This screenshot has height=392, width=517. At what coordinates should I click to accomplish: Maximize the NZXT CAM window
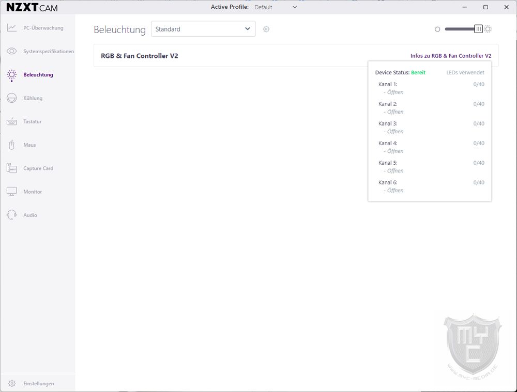485,7
